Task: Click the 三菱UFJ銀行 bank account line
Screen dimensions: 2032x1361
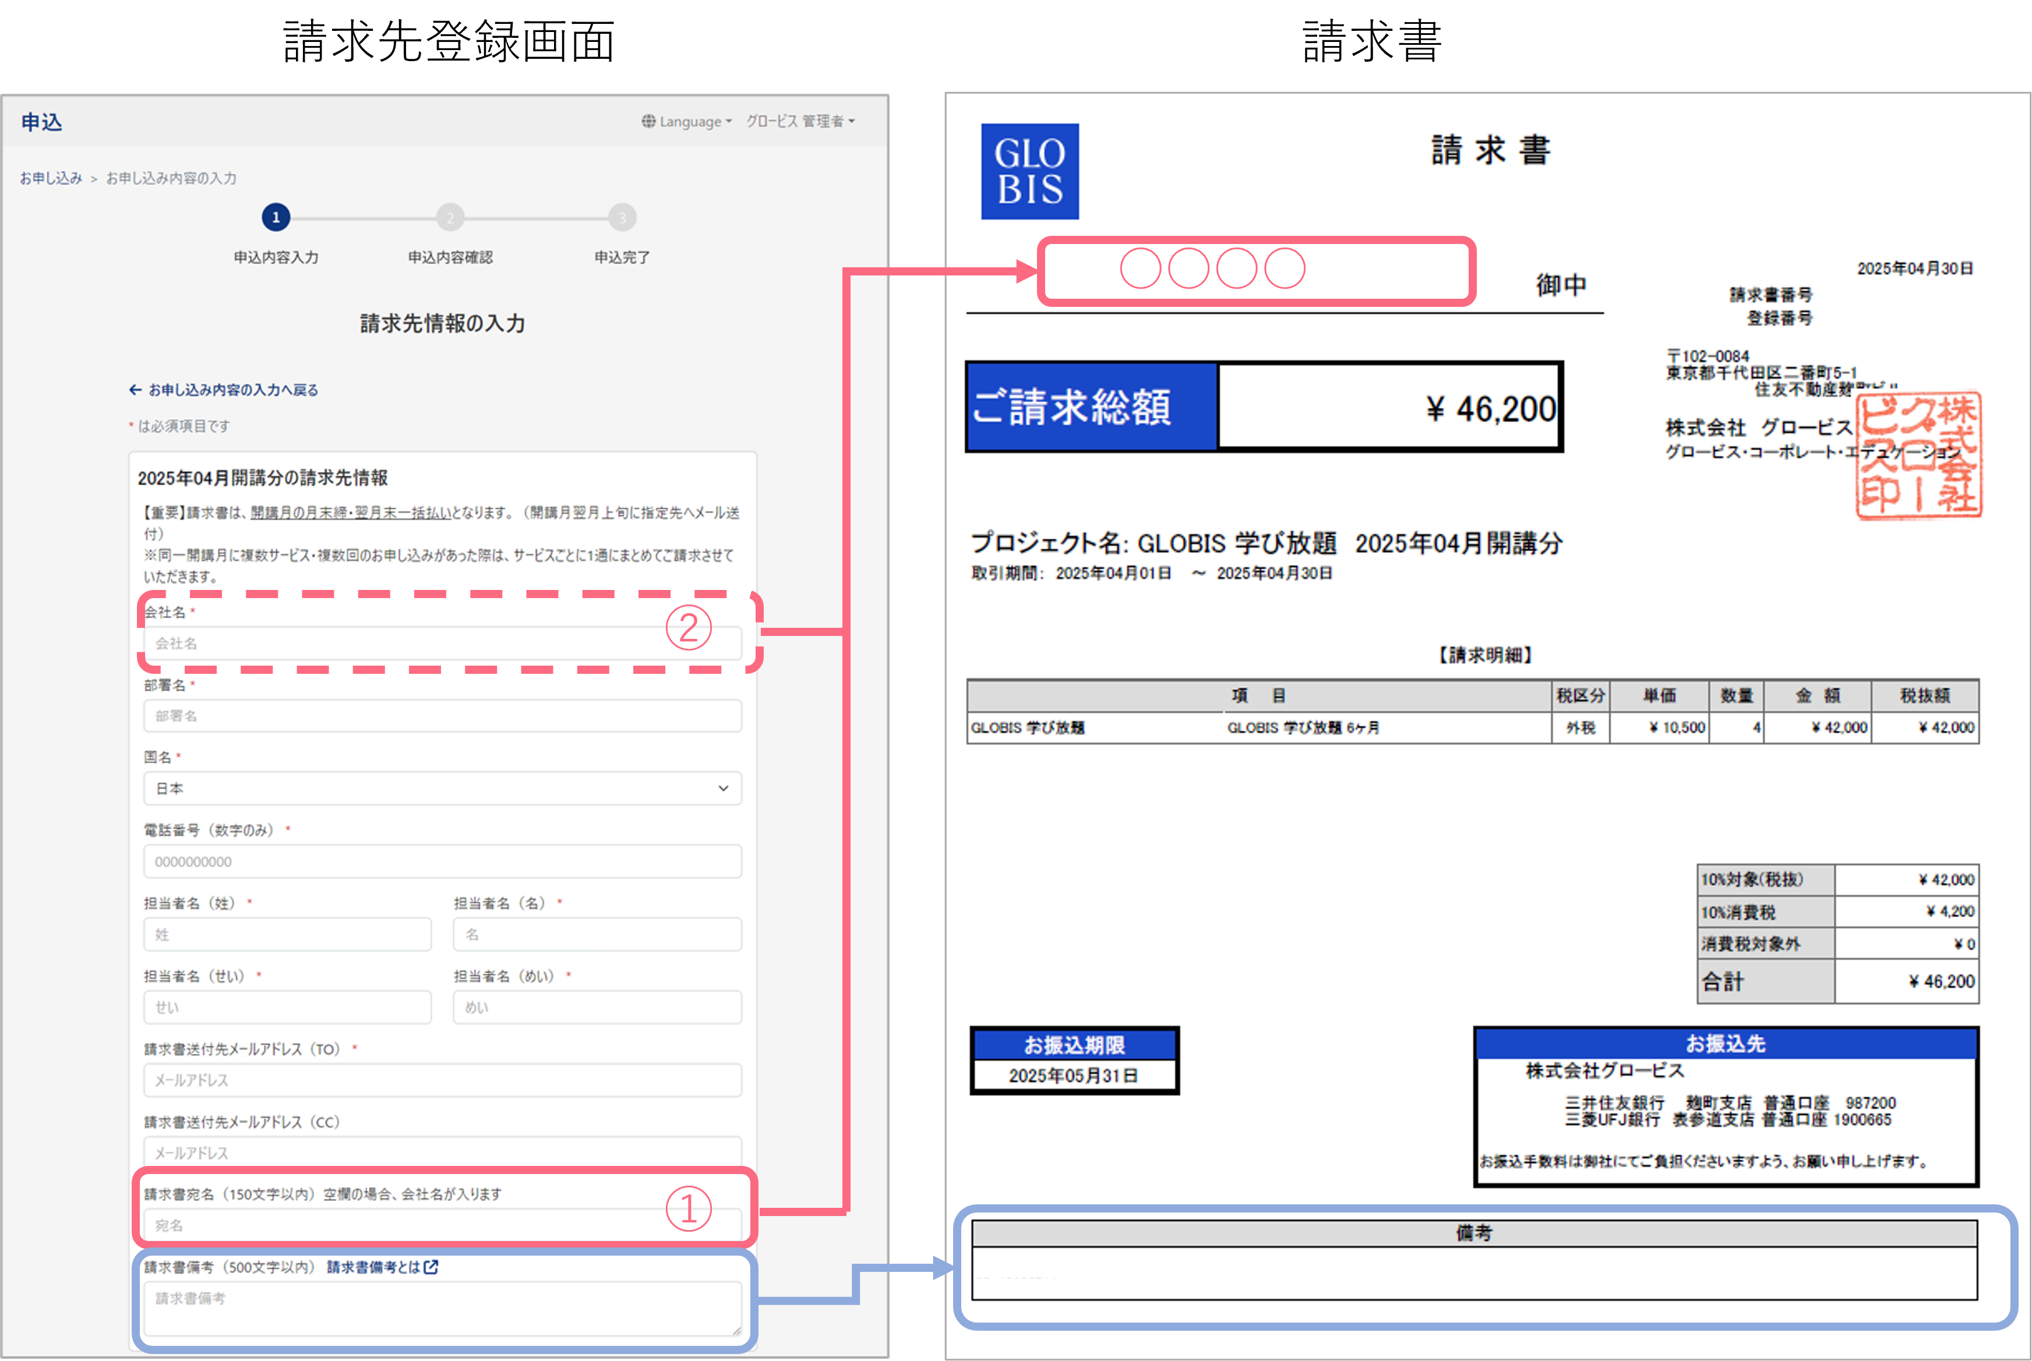Action: tap(1728, 1120)
